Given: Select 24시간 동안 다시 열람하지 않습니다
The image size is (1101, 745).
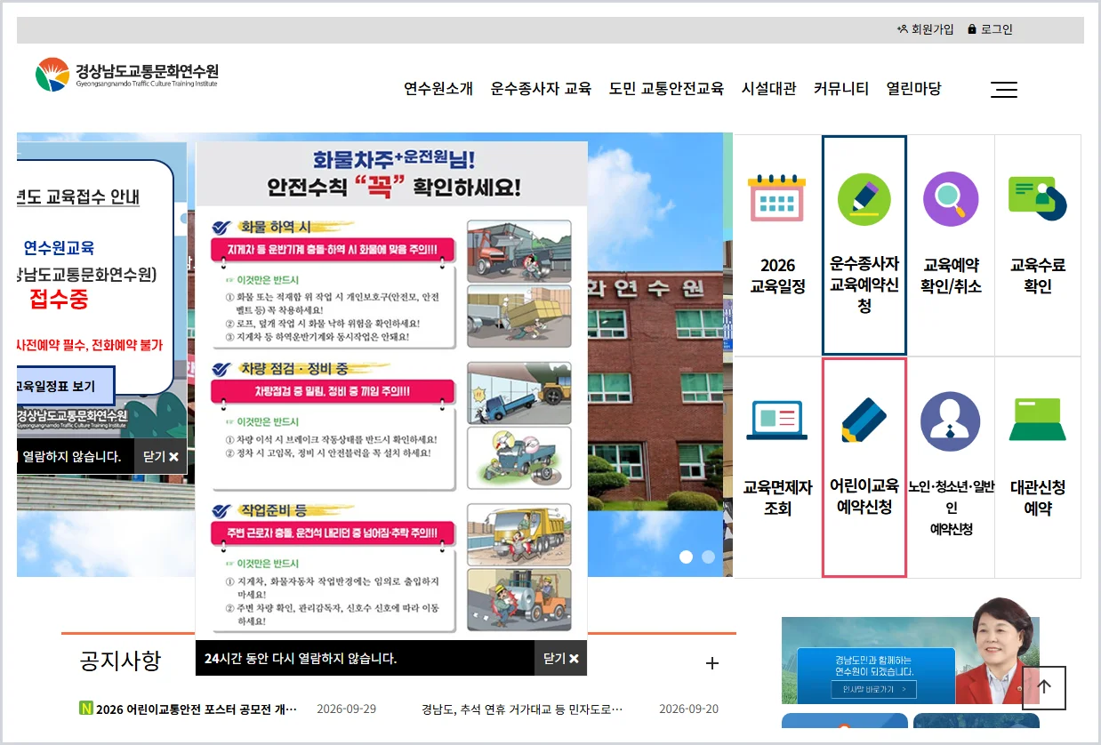Looking at the screenshot, I should 301,659.
